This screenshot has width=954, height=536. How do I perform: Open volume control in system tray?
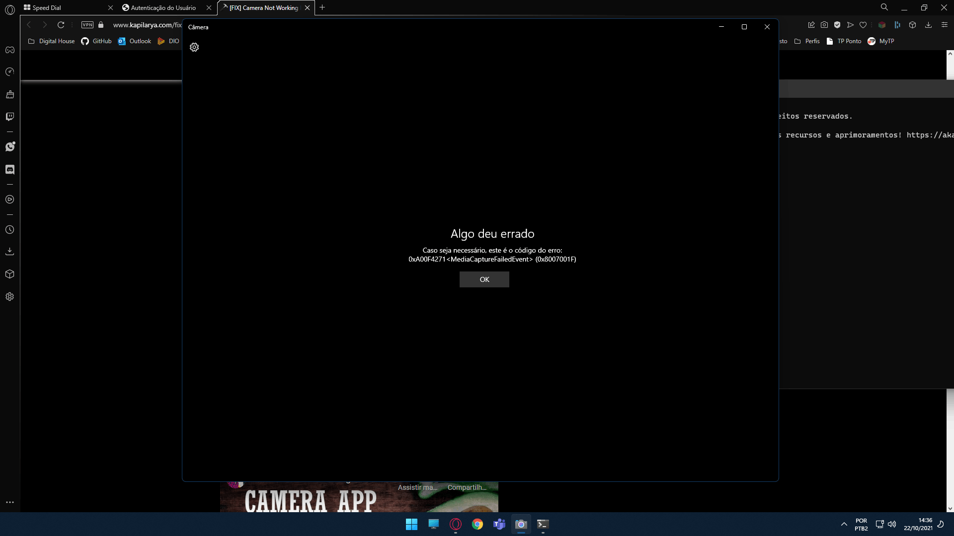point(892,524)
